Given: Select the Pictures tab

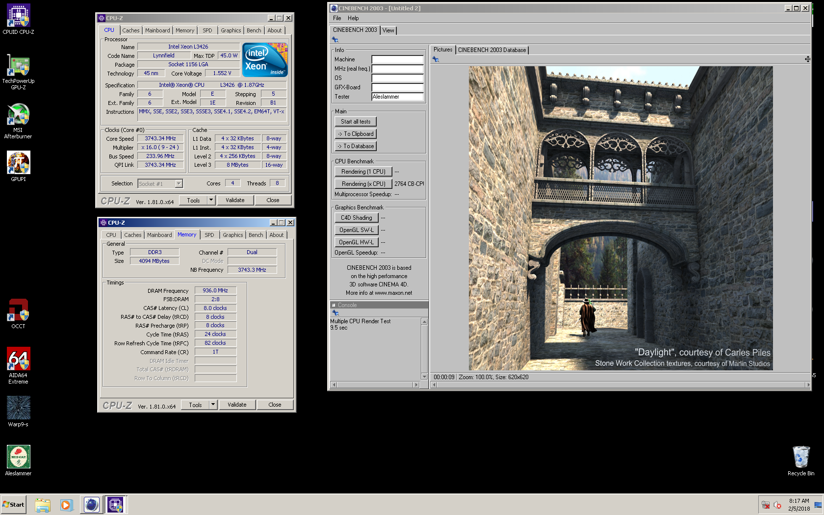Looking at the screenshot, I should [x=443, y=50].
